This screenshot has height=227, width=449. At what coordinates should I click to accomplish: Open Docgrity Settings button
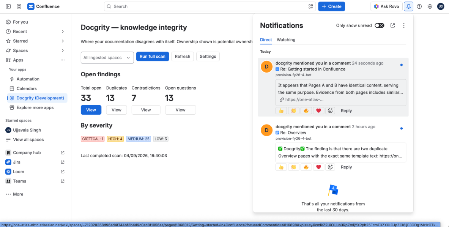click(x=208, y=57)
